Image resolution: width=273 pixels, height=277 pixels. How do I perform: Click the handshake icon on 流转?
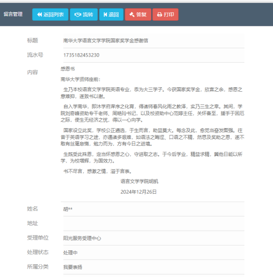point(78,14)
